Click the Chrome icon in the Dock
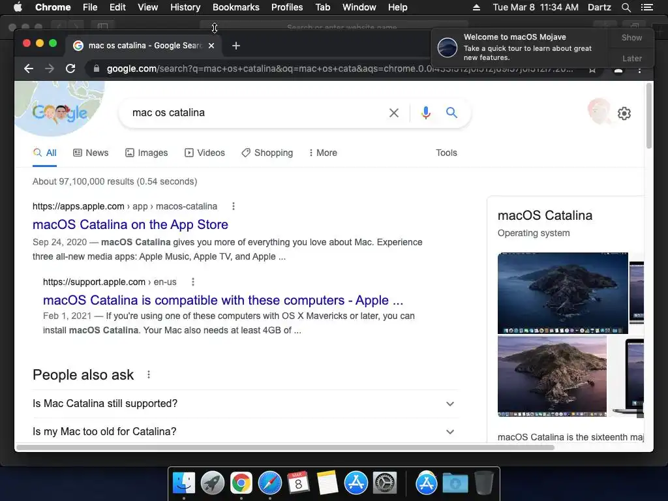 pos(241,483)
